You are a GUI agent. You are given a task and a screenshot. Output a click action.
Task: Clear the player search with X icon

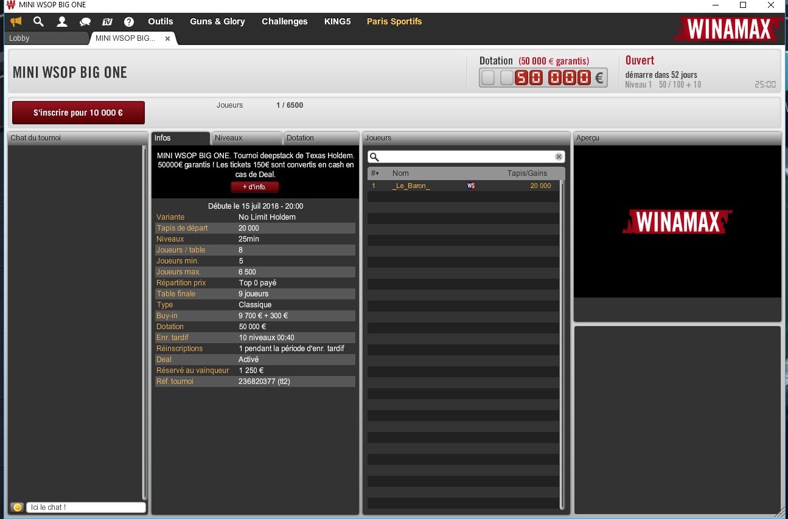[559, 157]
